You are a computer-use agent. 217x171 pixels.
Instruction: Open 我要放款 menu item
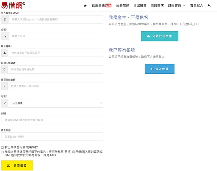123,5
